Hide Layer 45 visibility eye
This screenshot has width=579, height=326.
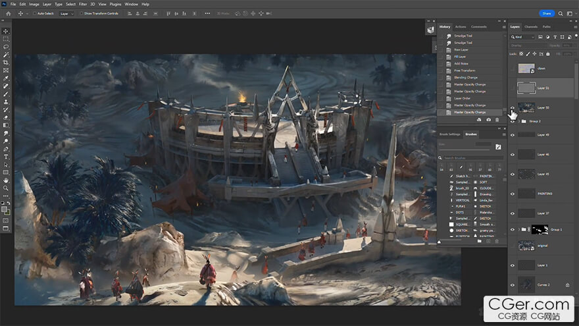(x=513, y=174)
